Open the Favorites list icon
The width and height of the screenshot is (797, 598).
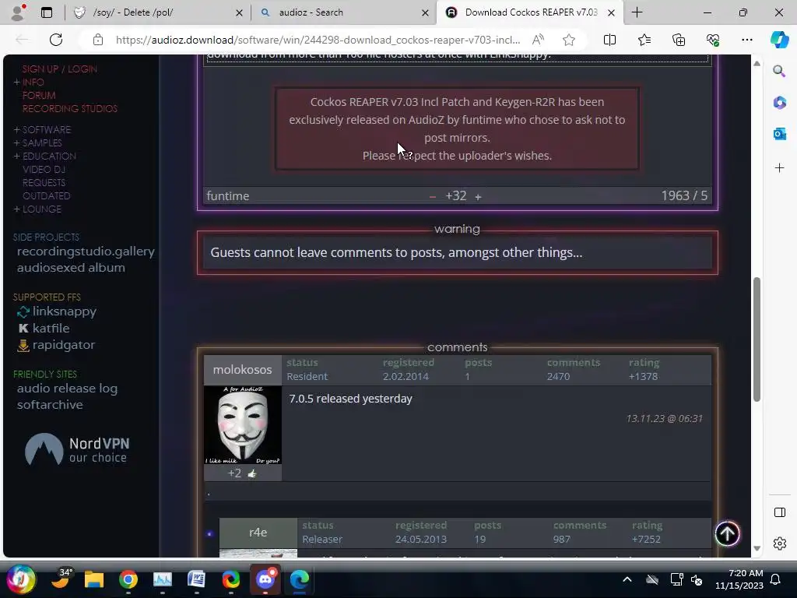(644, 40)
